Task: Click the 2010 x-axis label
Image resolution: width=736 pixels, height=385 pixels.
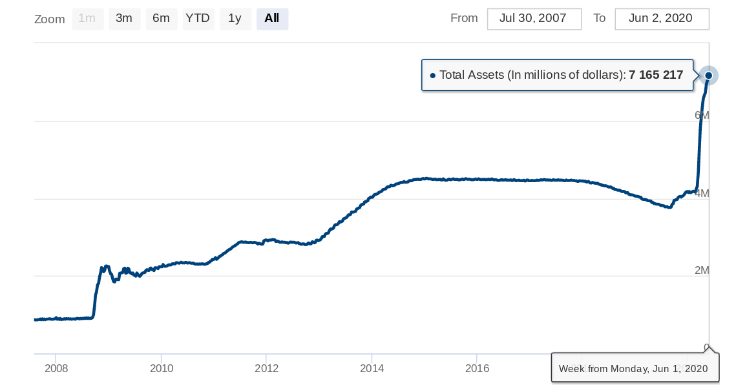Action: pyautogui.click(x=162, y=368)
